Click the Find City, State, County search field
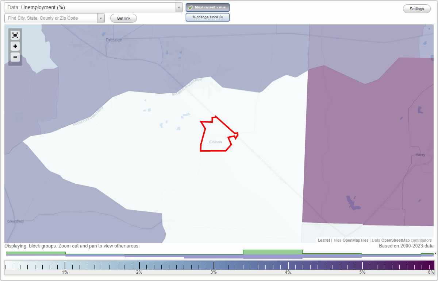Viewport: 438px width, 281px height. coord(51,18)
